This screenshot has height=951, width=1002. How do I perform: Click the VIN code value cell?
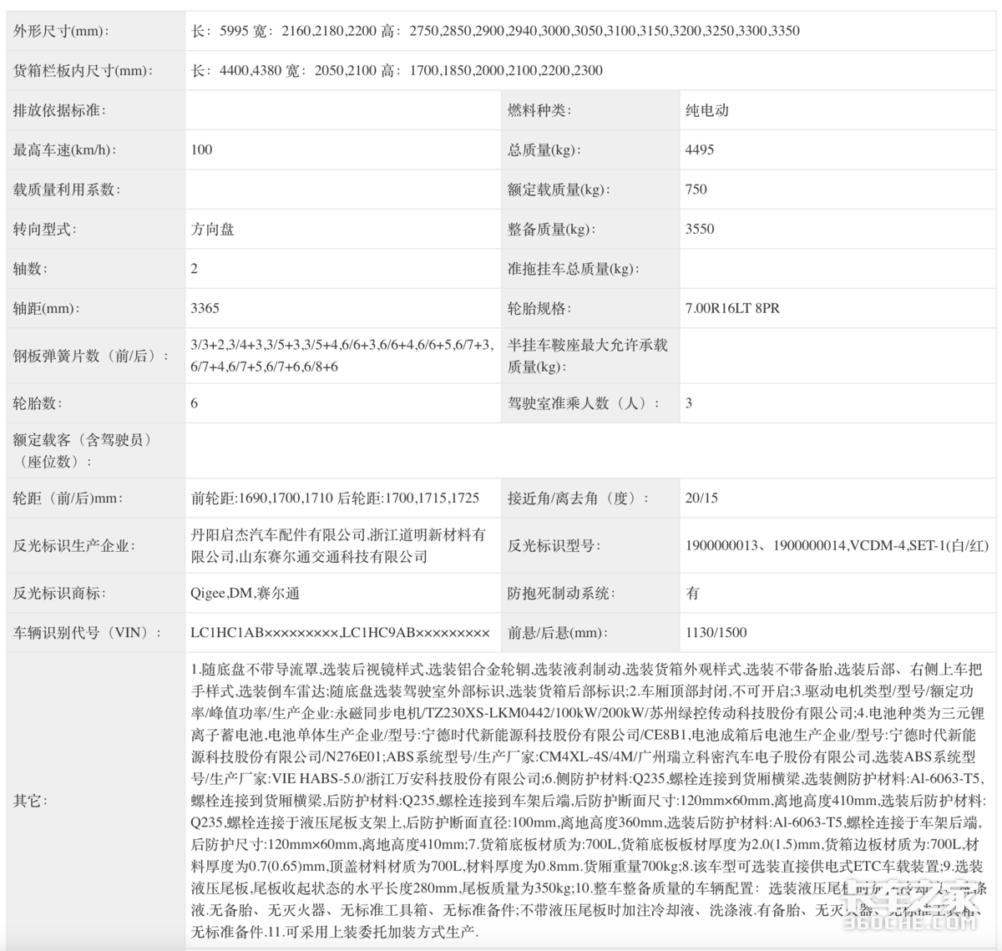340,633
